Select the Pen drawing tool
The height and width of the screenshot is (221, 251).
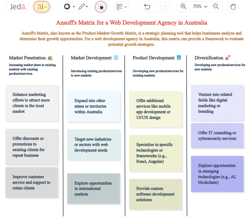pos(81,7)
